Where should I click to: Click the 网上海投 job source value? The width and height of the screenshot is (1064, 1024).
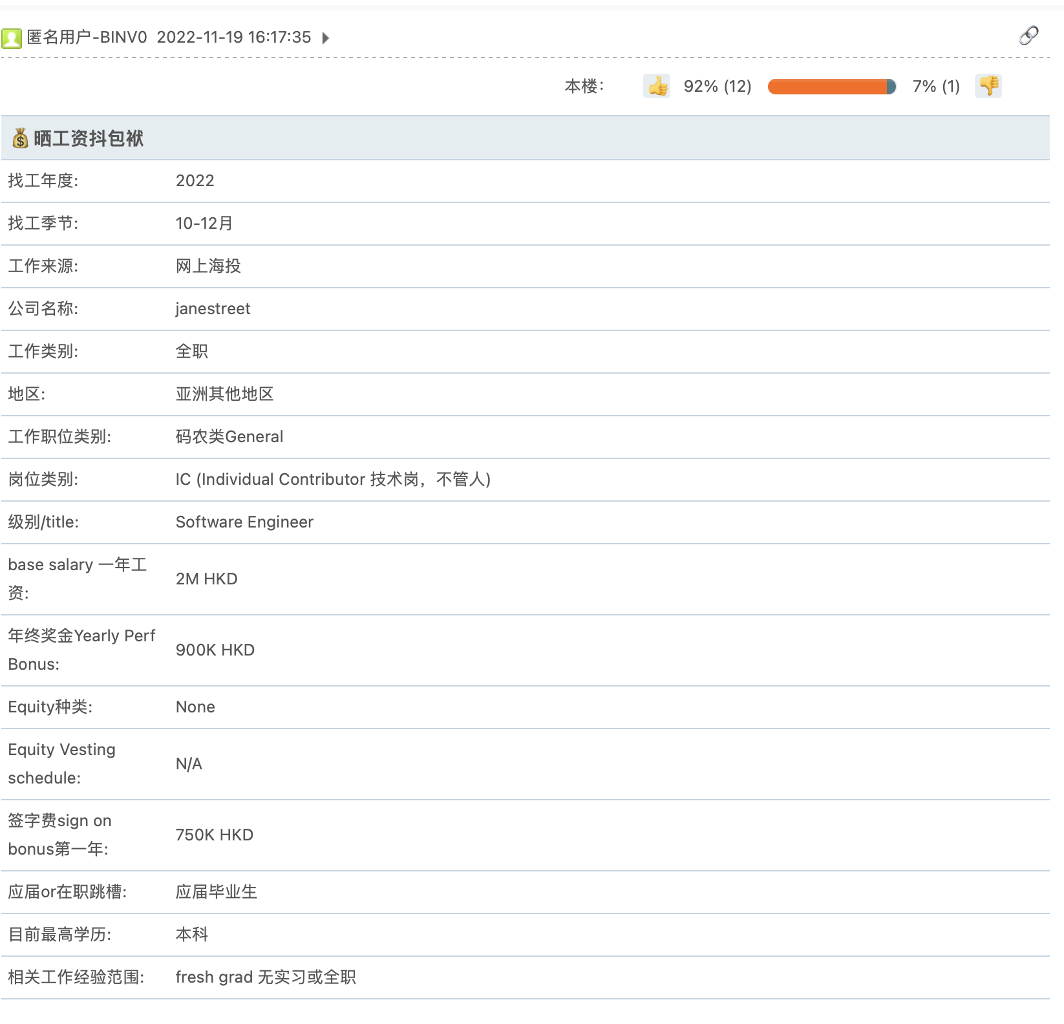click(208, 266)
